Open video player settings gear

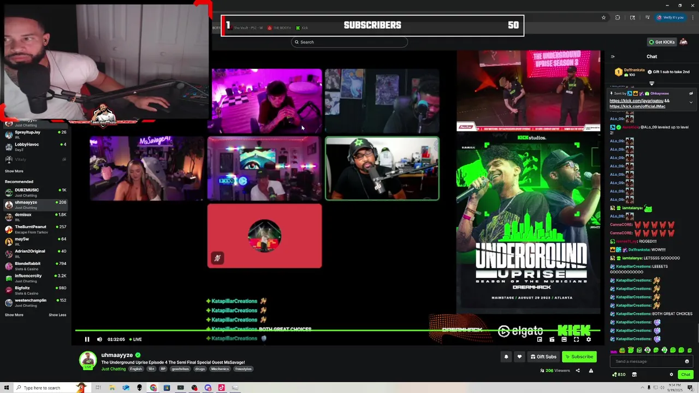point(589,340)
